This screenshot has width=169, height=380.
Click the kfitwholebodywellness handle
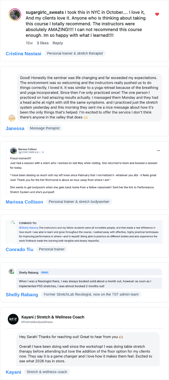coord(37,322)
